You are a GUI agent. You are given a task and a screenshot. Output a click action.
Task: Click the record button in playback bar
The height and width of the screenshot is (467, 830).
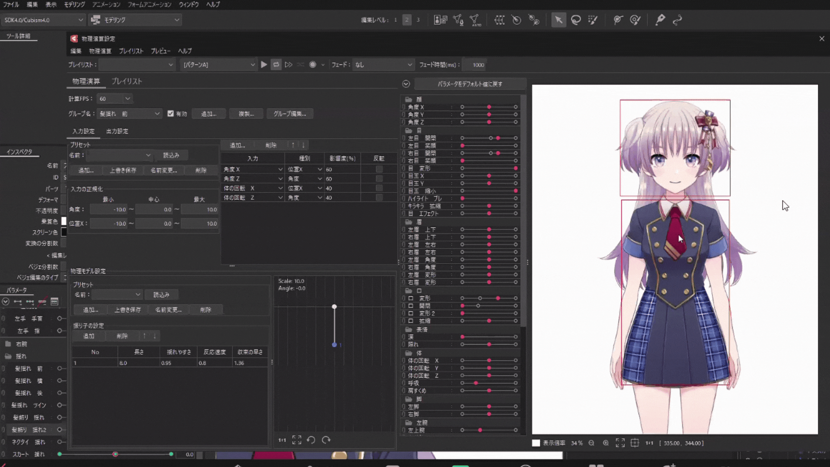313,65
